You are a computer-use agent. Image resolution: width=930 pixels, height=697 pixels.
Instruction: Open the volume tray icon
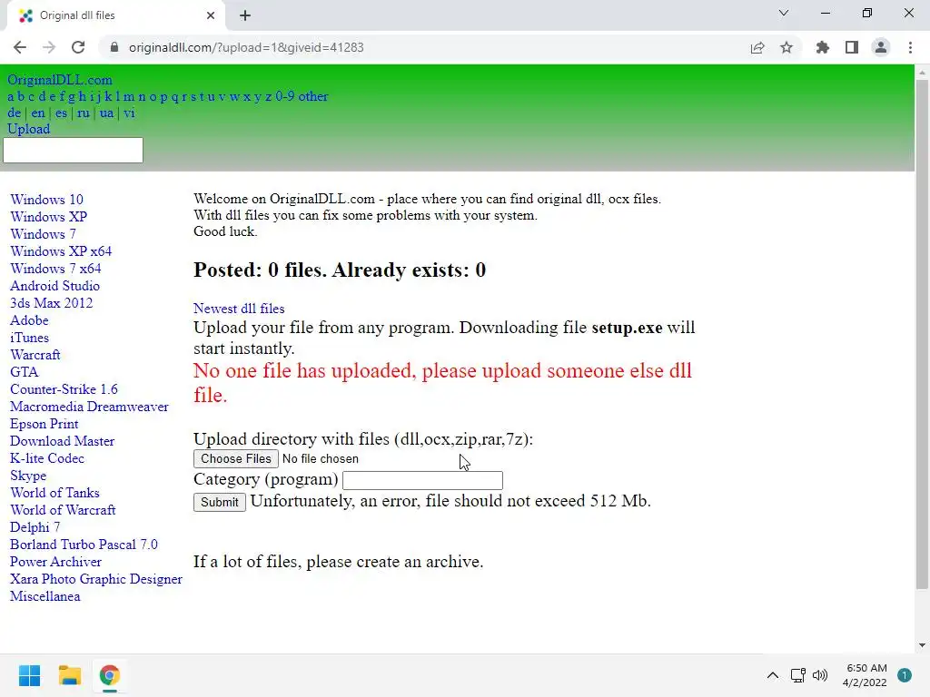pos(820,675)
